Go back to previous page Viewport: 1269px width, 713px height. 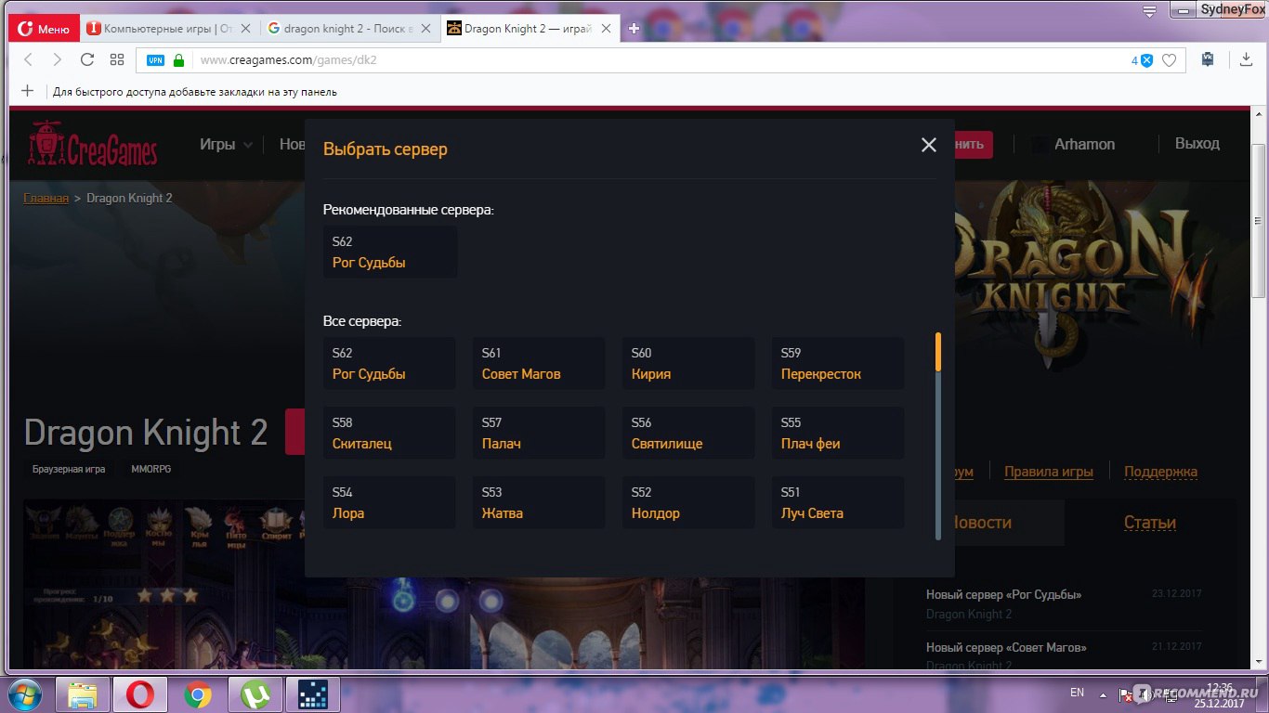pos(28,59)
